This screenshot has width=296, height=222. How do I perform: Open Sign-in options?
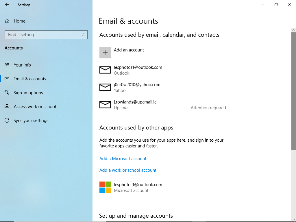click(x=24, y=93)
